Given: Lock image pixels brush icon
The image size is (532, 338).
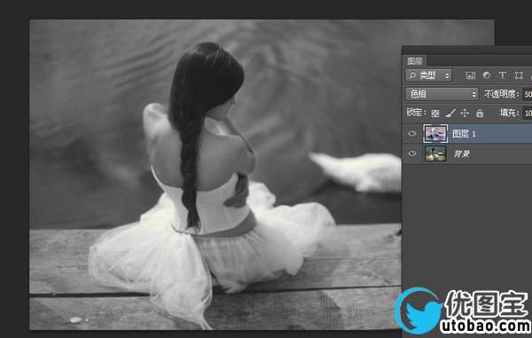Looking at the screenshot, I should 450,113.
